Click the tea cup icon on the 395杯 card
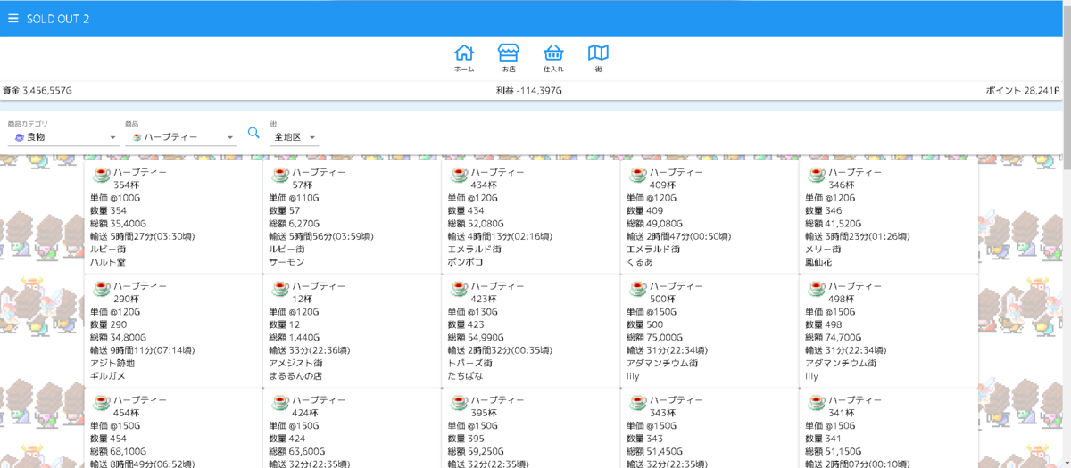 click(458, 401)
